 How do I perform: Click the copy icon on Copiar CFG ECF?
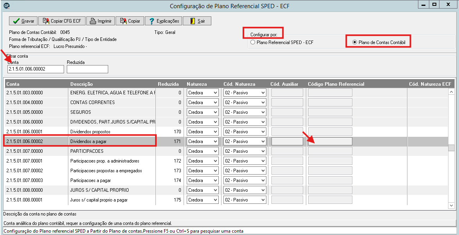(46, 21)
